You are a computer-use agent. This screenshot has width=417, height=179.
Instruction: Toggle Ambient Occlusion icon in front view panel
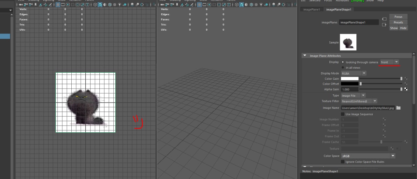click(132, 5)
